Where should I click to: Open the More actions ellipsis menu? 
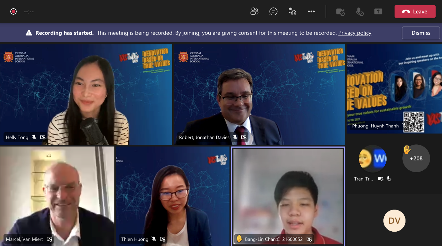click(311, 12)
